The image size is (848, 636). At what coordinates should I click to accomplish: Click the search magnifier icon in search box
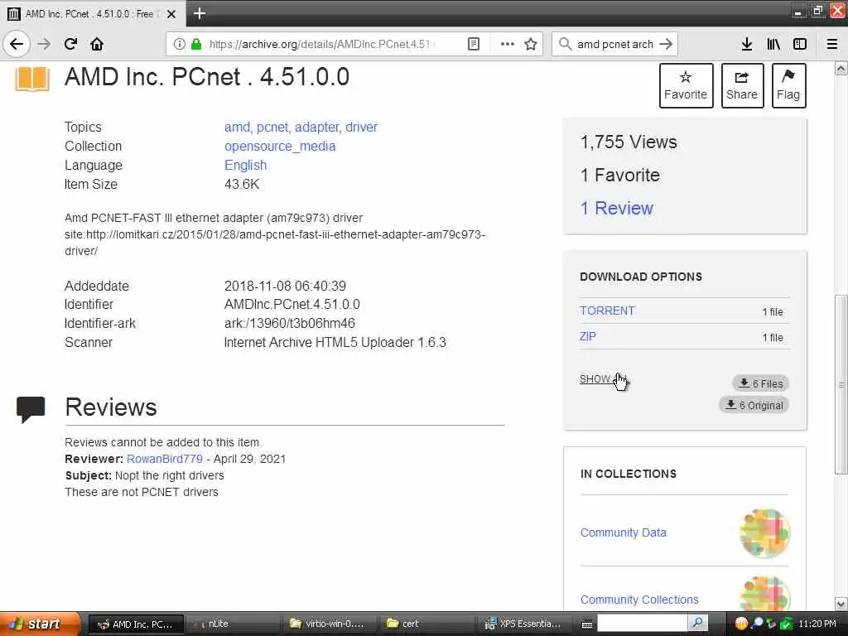(565, 45)
